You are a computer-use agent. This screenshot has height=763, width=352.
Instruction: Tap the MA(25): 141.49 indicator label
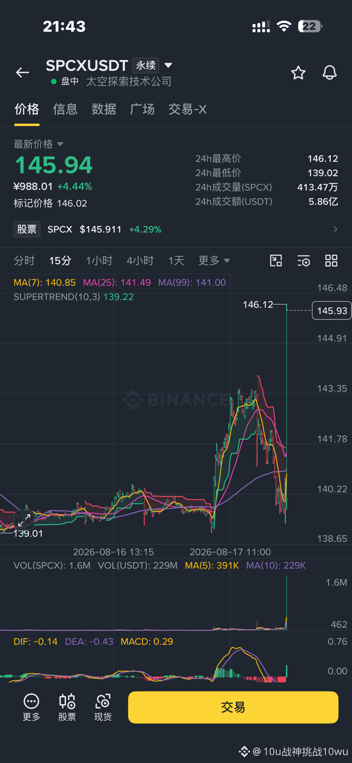117,283
